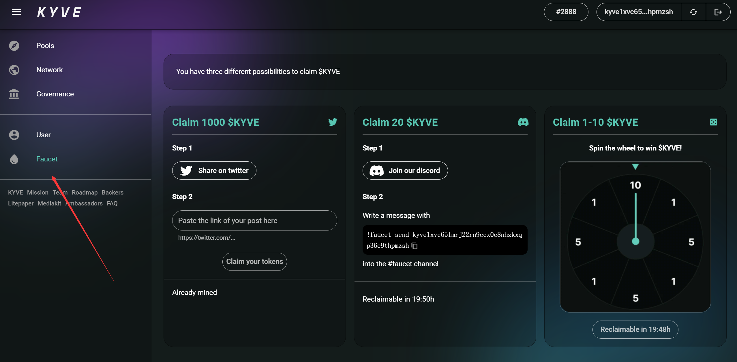Open the hamburger menu icon
Viewport: 737px width, 362px height.
(x=16, y=12)
